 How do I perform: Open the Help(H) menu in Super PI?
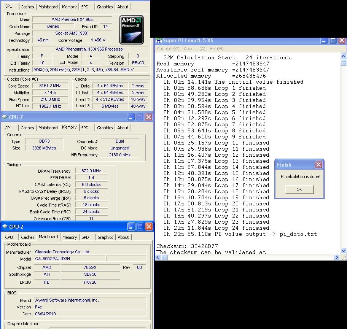point(216,49)
